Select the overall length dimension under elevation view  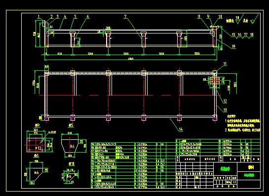click(131, 59)
